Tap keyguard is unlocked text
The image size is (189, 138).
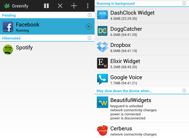(127, 106)
